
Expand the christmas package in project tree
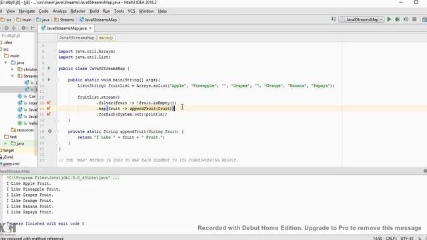pyautogui.click(x=12, y=69)
